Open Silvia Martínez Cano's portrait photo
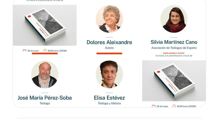The image size is (213, 119). click(x=174, y=19)
